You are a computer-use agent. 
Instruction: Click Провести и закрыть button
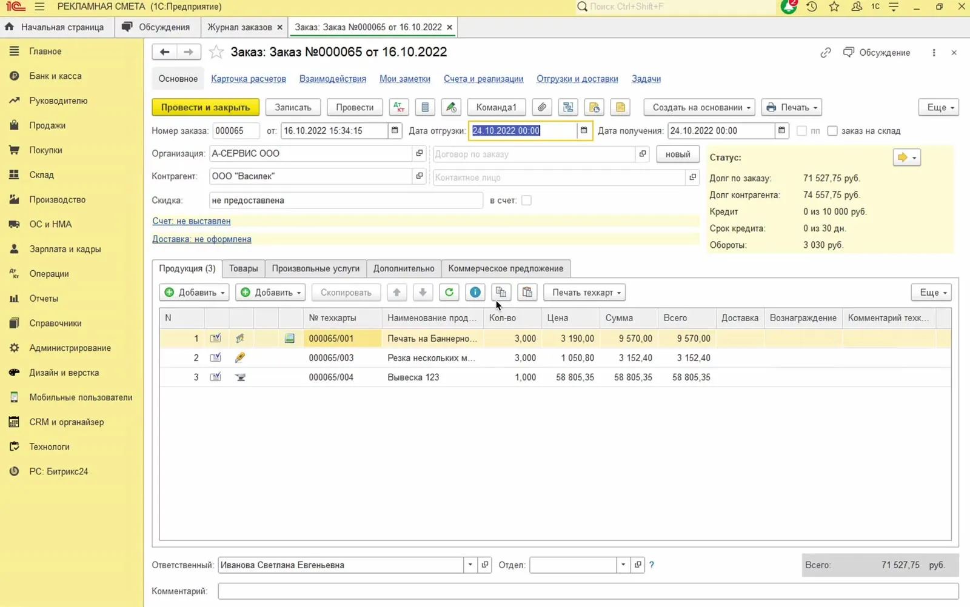[x=206, y=107]
